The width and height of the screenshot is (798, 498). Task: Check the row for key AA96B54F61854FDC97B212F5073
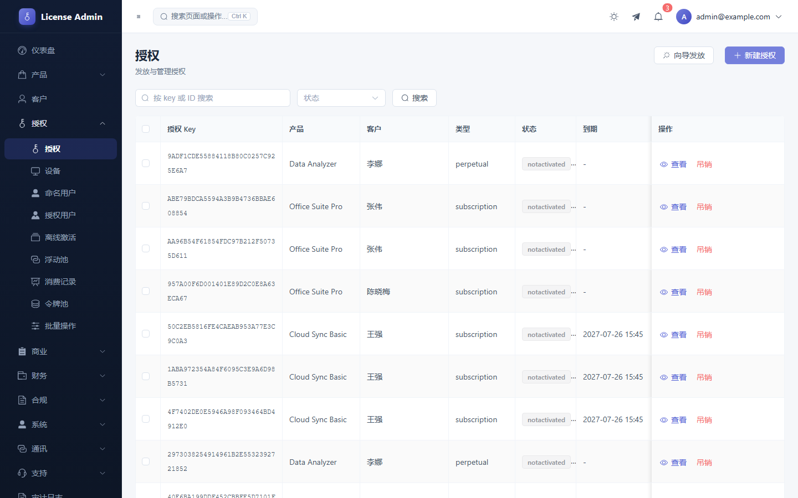(146, 248)
